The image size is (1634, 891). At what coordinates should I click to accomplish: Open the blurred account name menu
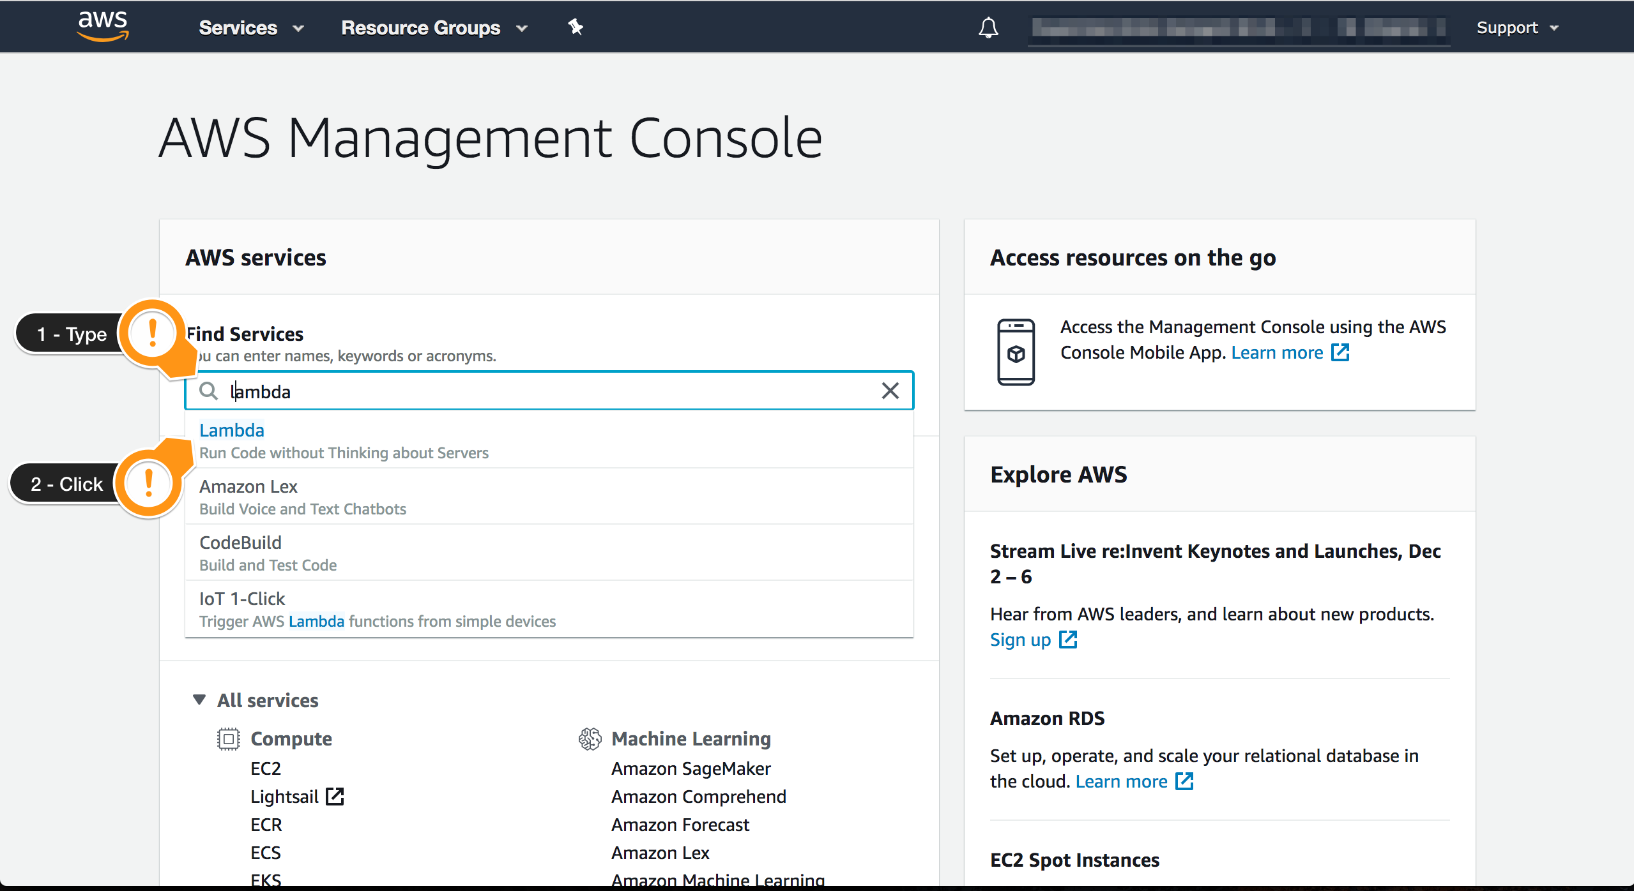[1239, 28]
